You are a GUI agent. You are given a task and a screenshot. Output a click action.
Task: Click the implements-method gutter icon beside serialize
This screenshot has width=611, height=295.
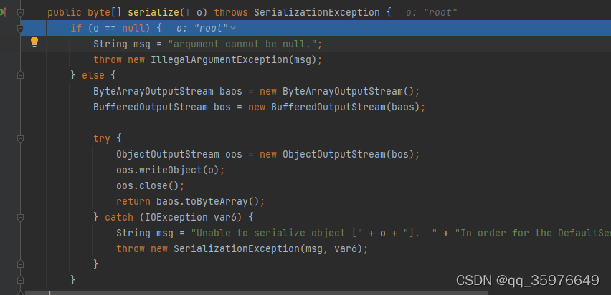(3, 12)
